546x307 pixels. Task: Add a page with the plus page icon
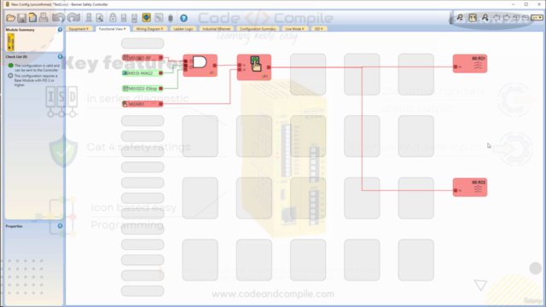[516, 18]
